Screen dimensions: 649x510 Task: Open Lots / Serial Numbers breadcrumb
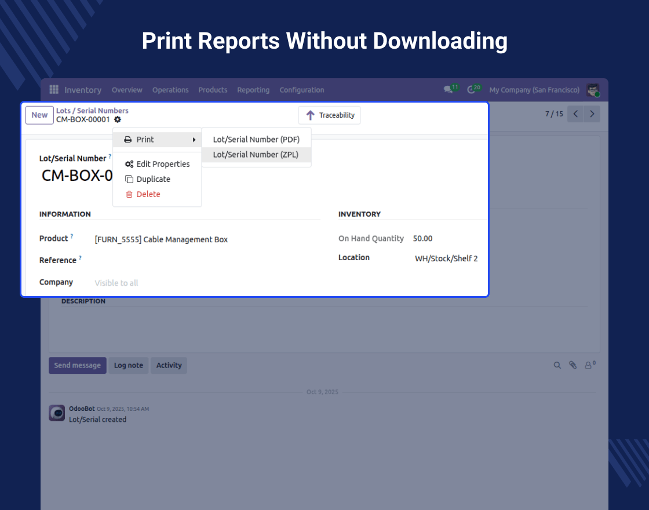pos(92,111)
